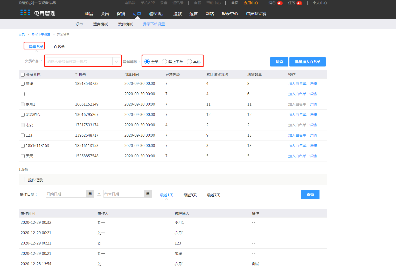
Task: Open the start date calendar icon
Action: pyautogui.click(x=90, y=194)
